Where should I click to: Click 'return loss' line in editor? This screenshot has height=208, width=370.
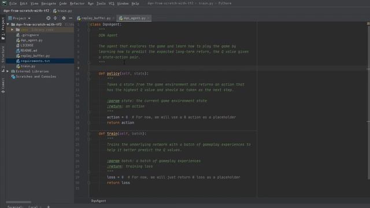[x=118, y=183]
